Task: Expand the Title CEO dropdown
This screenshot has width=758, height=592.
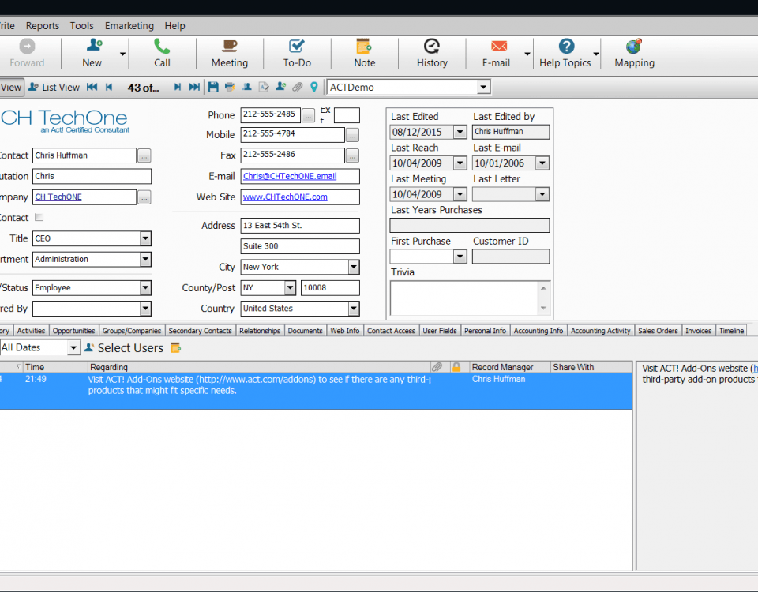Action: coord(145,238)
